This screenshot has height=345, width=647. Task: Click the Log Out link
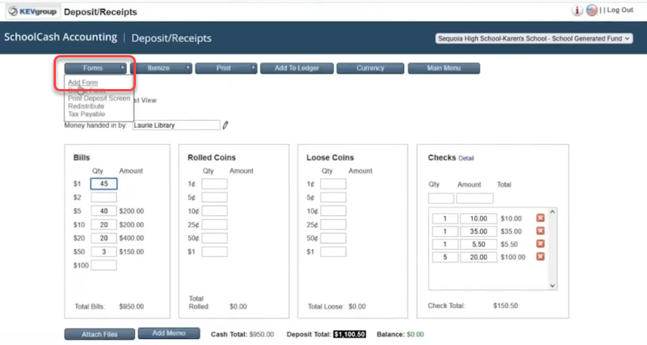point(620,10)
